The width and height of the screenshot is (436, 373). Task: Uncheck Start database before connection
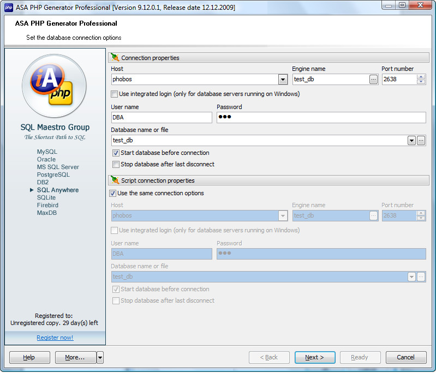click(x=116, y=153)
